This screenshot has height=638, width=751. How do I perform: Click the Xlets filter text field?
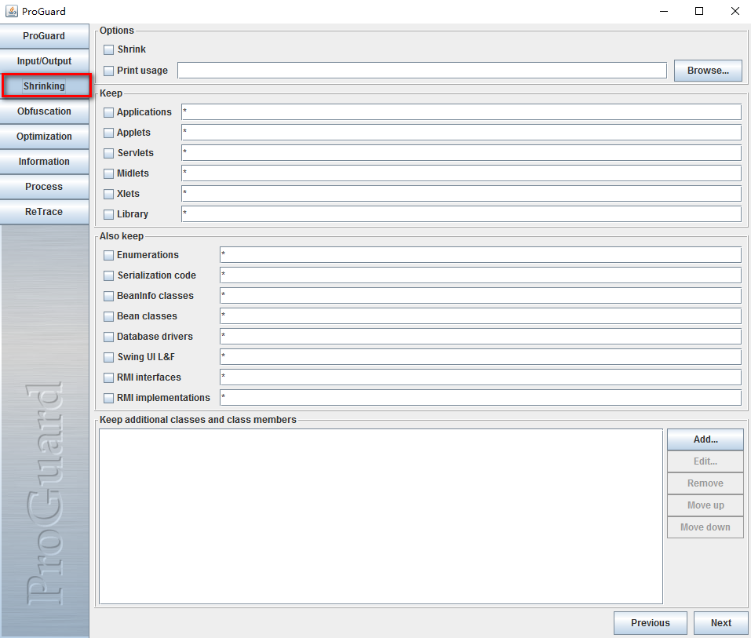click(461, 194)
